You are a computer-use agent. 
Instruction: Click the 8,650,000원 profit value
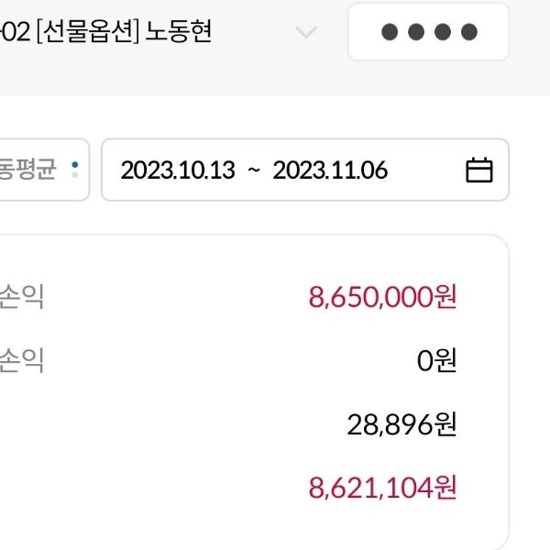point(382,297)
